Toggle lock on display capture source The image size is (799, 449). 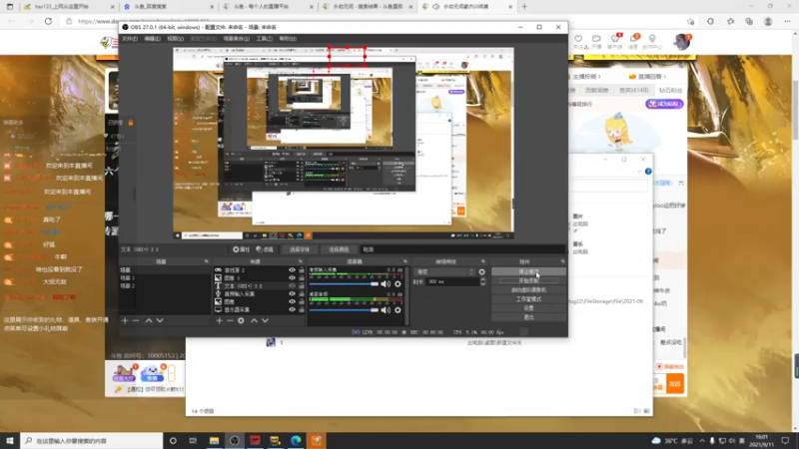[x=302, y=309]
